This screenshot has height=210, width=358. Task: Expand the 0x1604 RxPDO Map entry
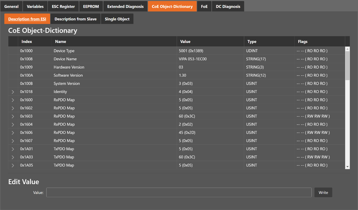click(13, 125)
